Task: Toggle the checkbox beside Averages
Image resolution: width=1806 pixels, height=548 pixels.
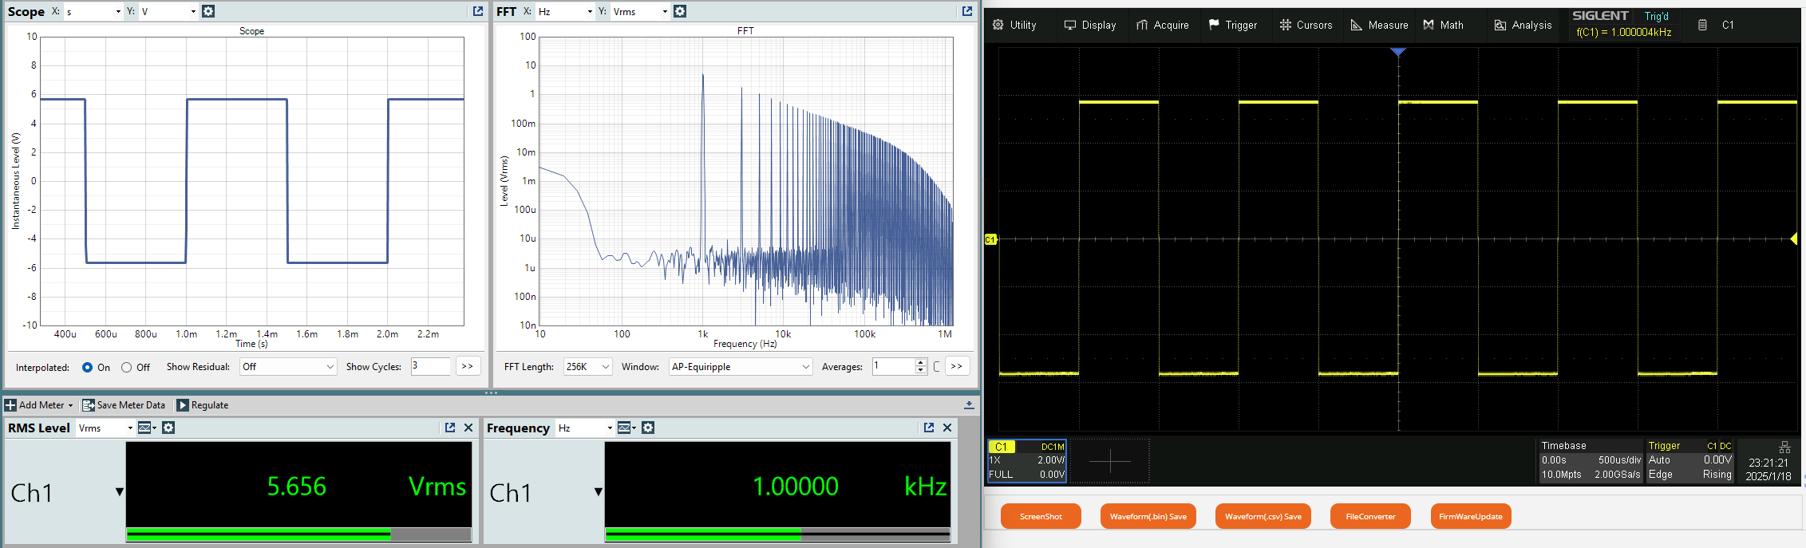Action: tap(937, 367)
